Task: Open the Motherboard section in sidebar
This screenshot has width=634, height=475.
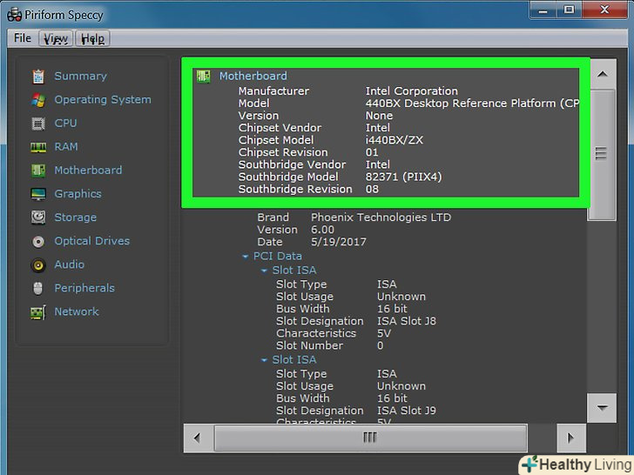Action: [88, 171]
